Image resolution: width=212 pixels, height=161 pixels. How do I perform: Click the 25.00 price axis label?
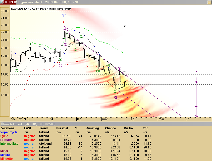[5, 11]
